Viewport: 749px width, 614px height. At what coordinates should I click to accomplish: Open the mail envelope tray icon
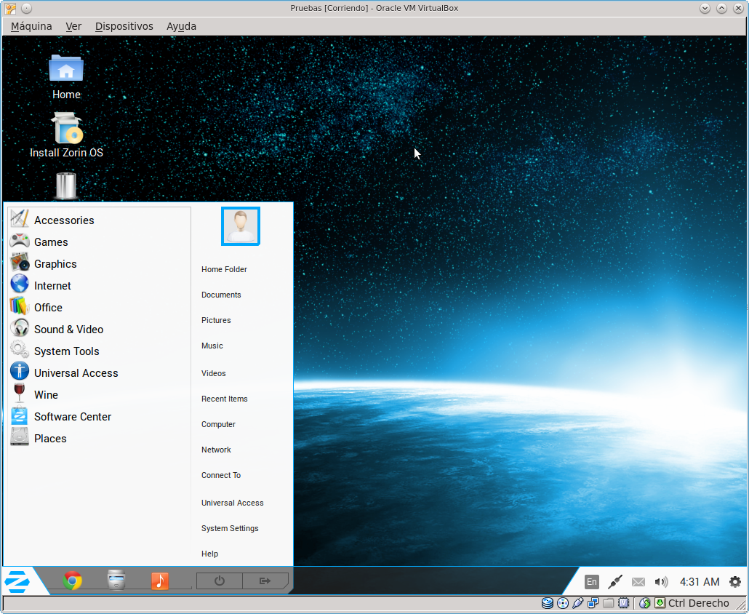[638, 581]
